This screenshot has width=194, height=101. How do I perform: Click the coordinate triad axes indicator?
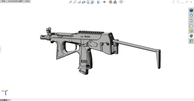(x=5, y=93)
